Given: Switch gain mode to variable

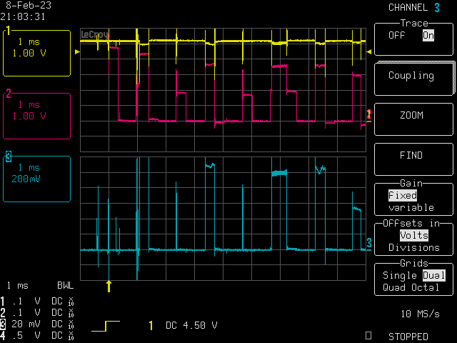Looking at the screenshot, I should point(411,207).
